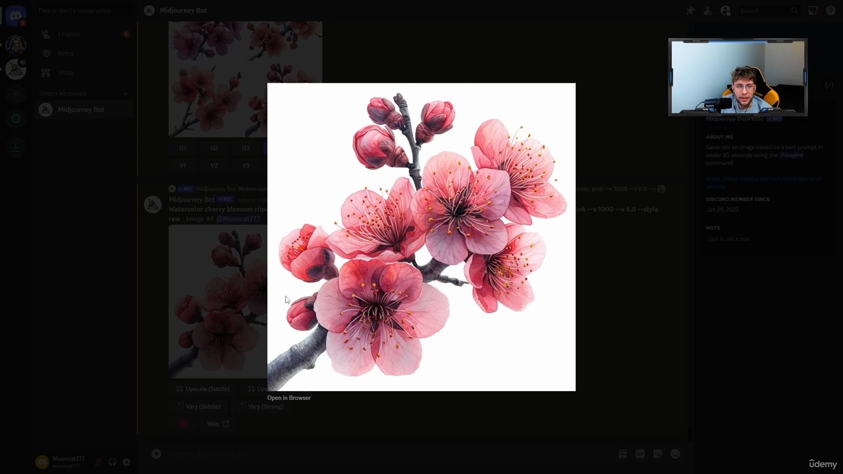Click the U2 upscale button
The image size is (843, 474).
tap(214, 148)
